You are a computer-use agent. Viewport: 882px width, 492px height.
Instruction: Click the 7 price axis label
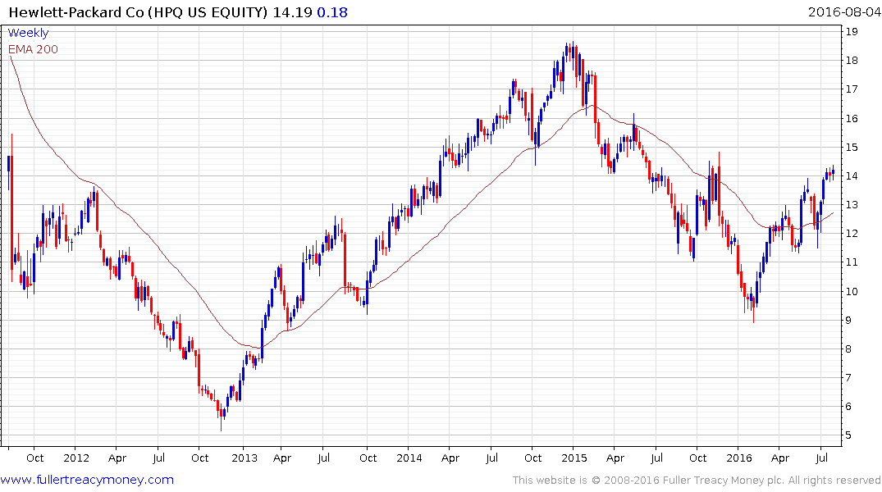pyautogui.click(x=848, y=377)
